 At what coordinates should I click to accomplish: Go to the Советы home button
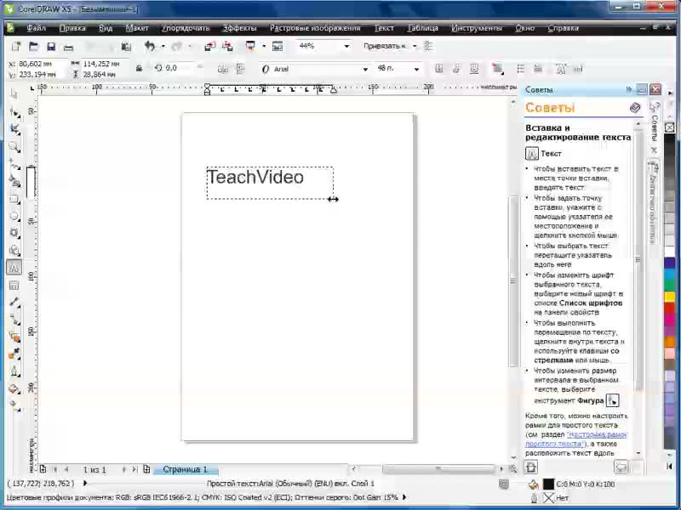click(x=531, y=467)
